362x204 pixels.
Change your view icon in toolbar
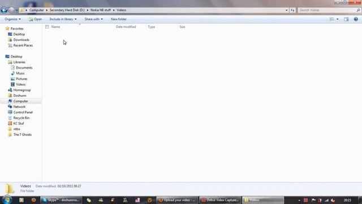[332, 19]
